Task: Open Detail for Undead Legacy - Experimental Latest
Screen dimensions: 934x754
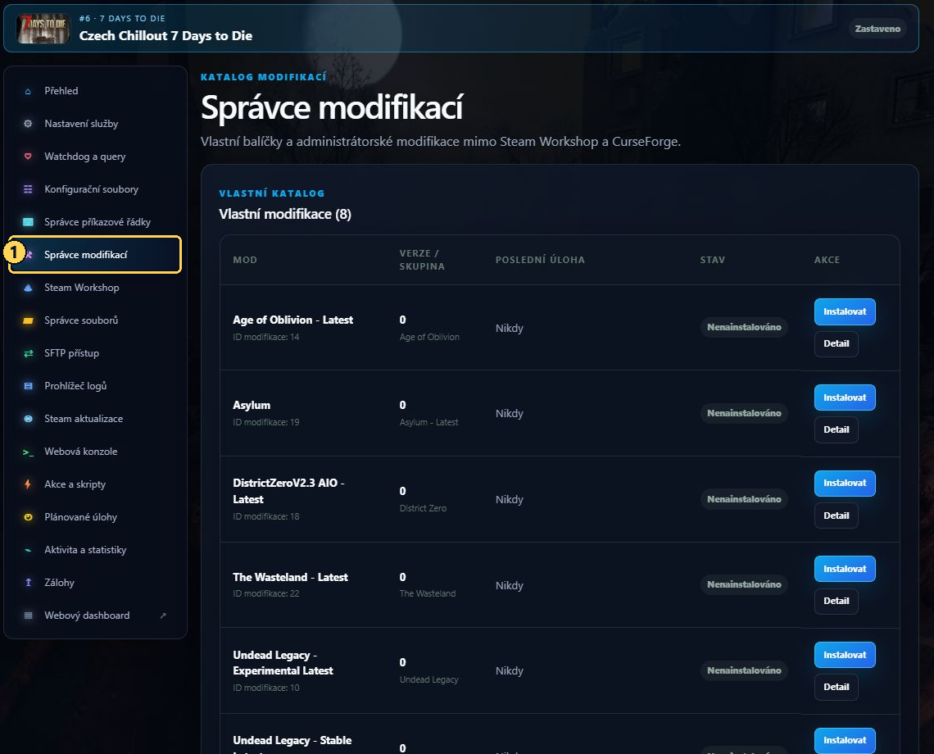Action: click(x=837, y=688)
